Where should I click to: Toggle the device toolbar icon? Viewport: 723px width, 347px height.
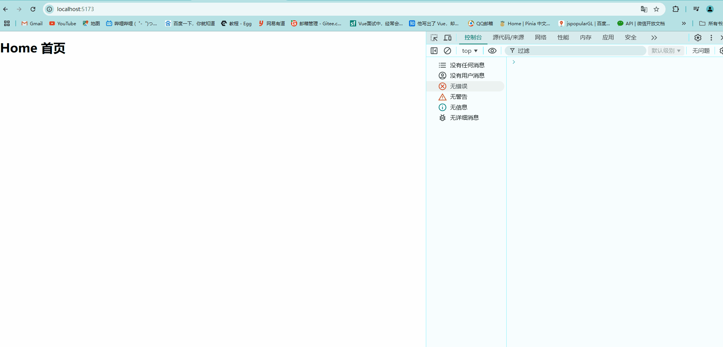447,37
